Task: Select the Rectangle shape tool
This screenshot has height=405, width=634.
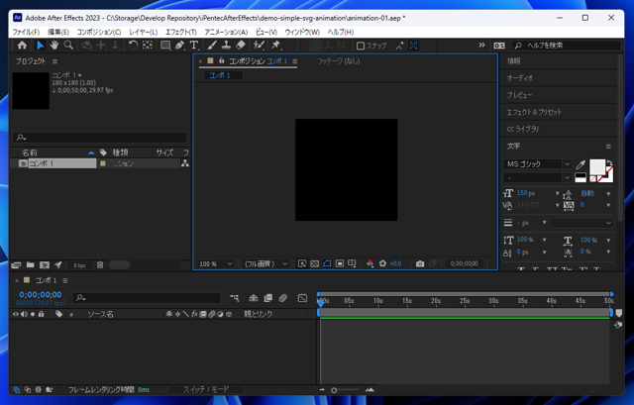Action: (x=165, y=46)
